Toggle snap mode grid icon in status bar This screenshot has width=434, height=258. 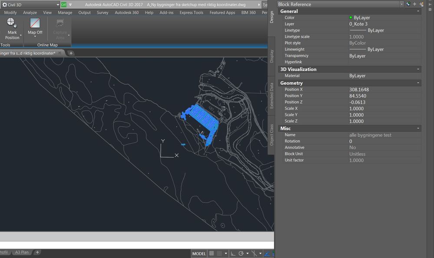[219, 254]
